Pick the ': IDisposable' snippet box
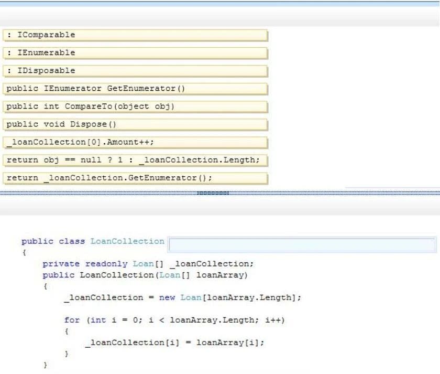 135,71
